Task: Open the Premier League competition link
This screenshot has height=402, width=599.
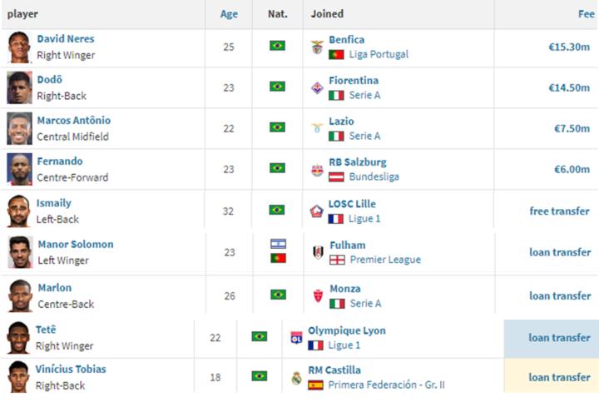Action: (x=384, y=260)
